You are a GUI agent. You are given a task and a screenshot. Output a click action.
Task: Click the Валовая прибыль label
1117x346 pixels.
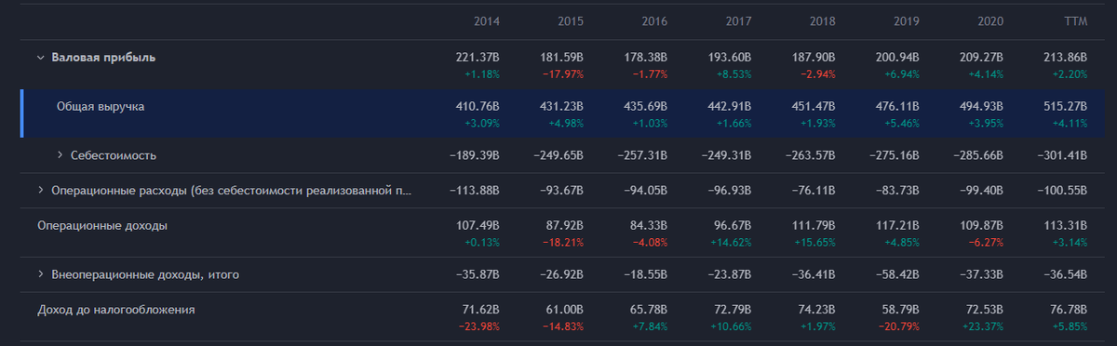click(x=103, y=58)
